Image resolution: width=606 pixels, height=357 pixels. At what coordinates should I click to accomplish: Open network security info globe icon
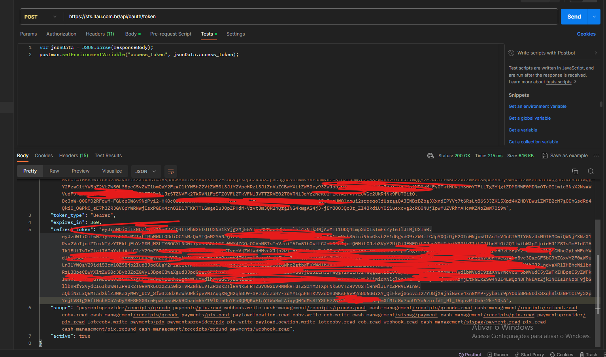coord(430,156)
